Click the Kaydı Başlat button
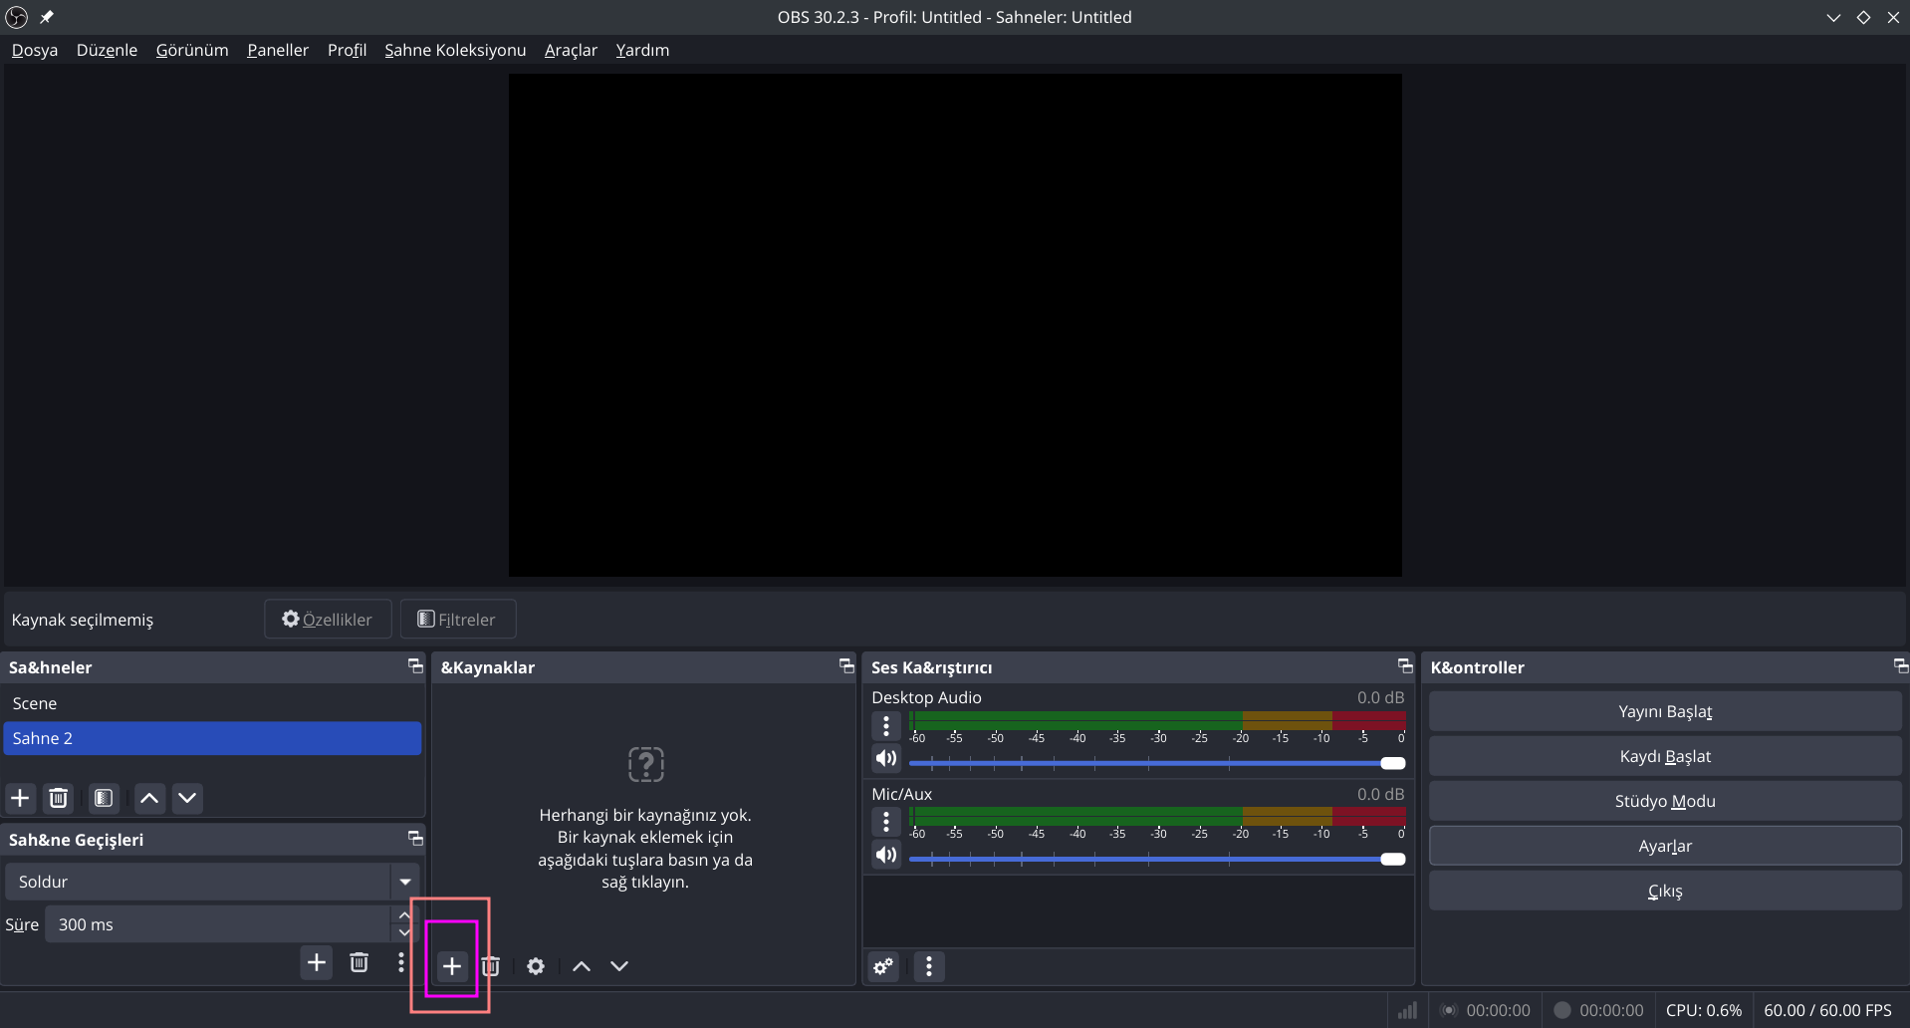The width and height of the screenshot is (1910, 1028). [1665, 756]
